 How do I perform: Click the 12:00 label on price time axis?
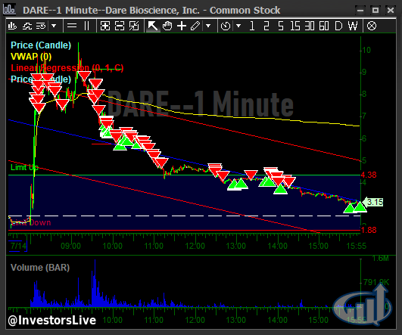(195, 246)
